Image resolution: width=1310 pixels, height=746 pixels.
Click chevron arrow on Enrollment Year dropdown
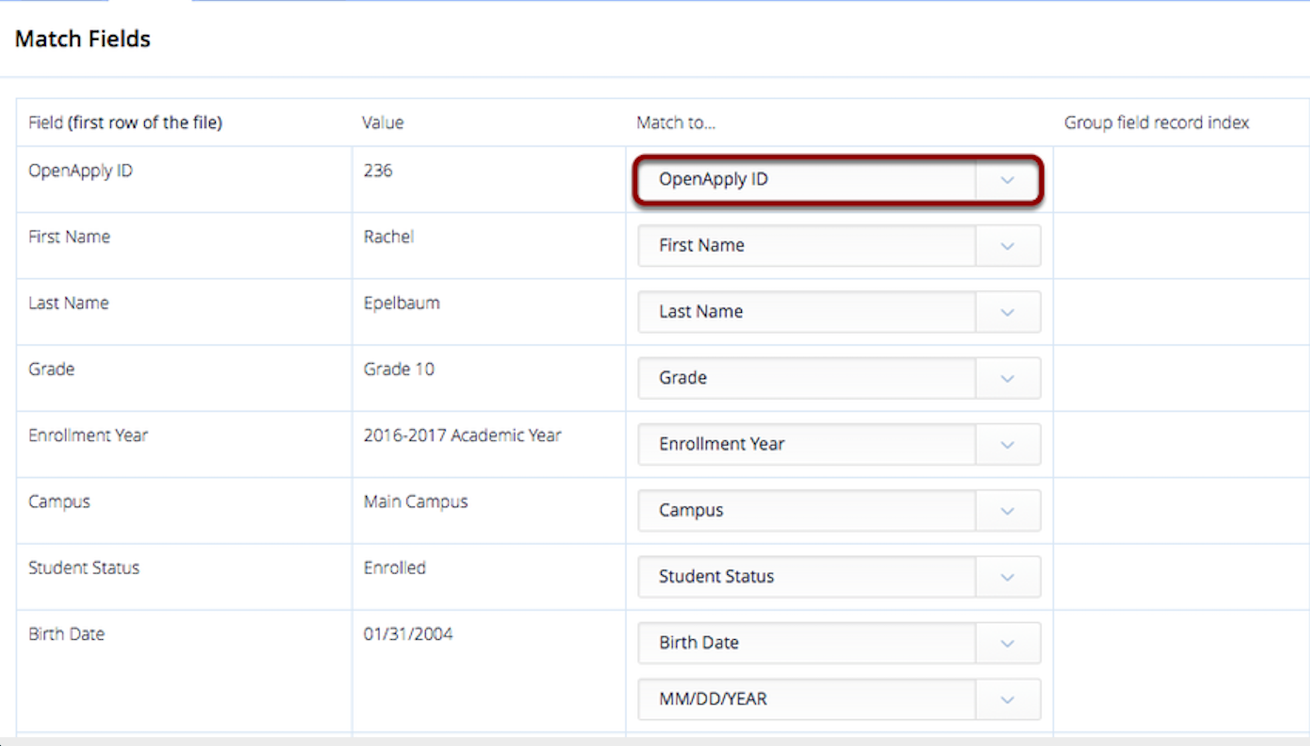[x=1007, y=444]
